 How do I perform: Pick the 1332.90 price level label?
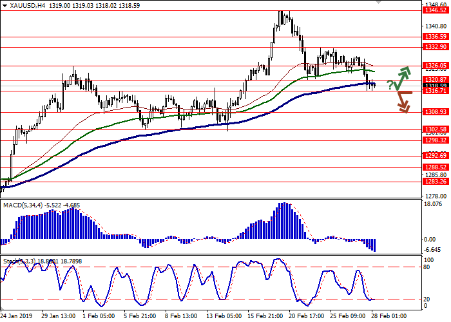click(436, 47)
